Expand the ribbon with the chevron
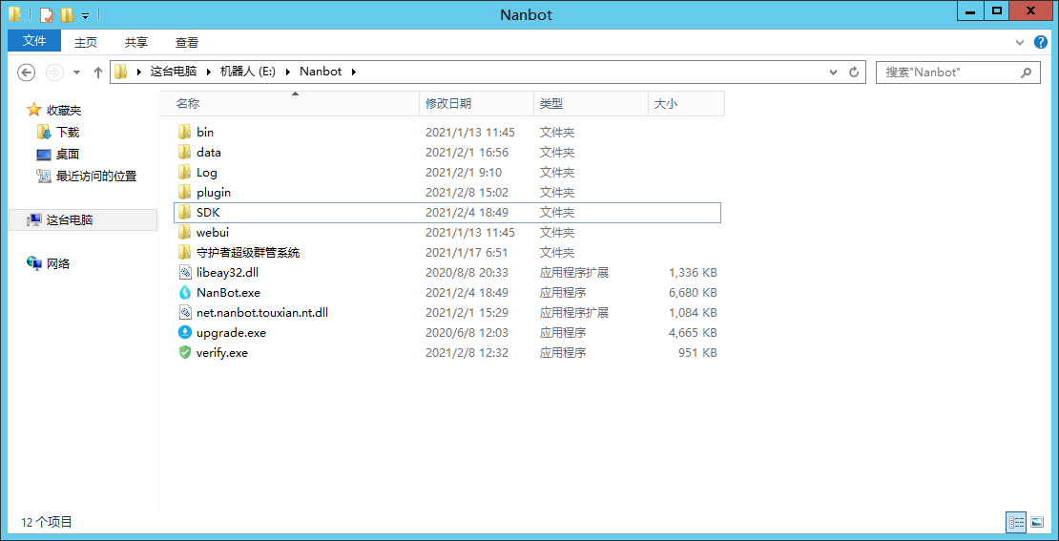Image resolution: width=1059 pixels, height=541 pixels. click(x=1021, y=43)
